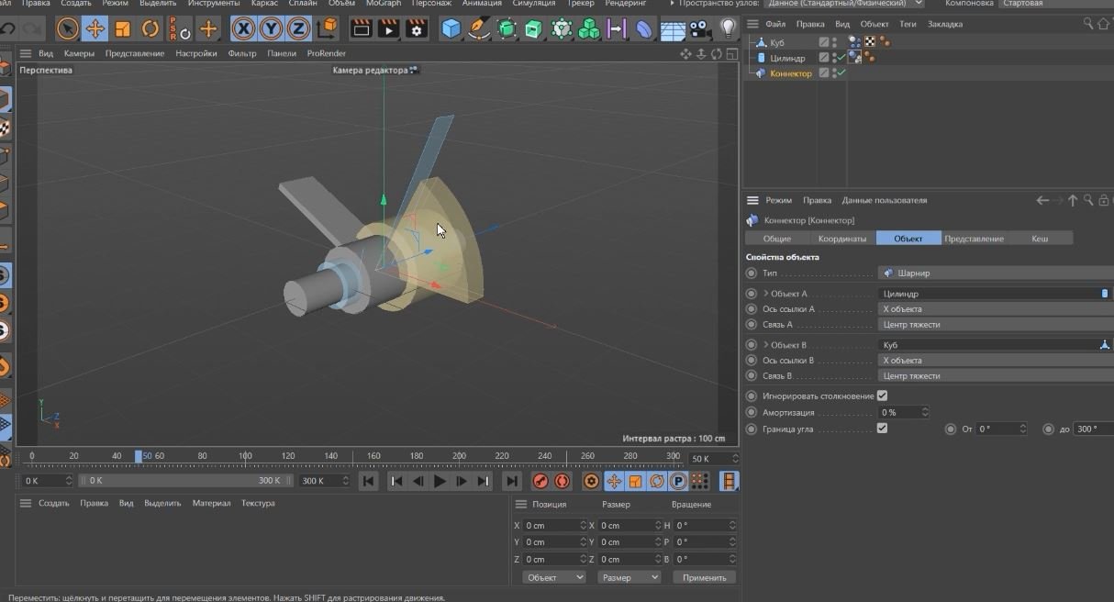Jump to the end of the animation
Screen dimensions: 1114x602
pyautogui.click(x=512, y=481)
